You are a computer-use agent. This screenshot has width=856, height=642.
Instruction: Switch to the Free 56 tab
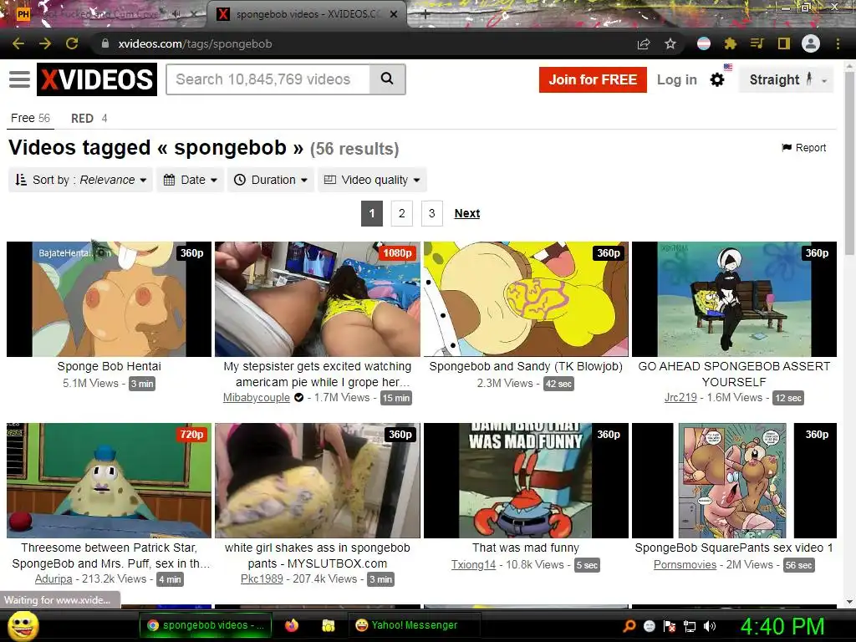click(x=30, y=118)
